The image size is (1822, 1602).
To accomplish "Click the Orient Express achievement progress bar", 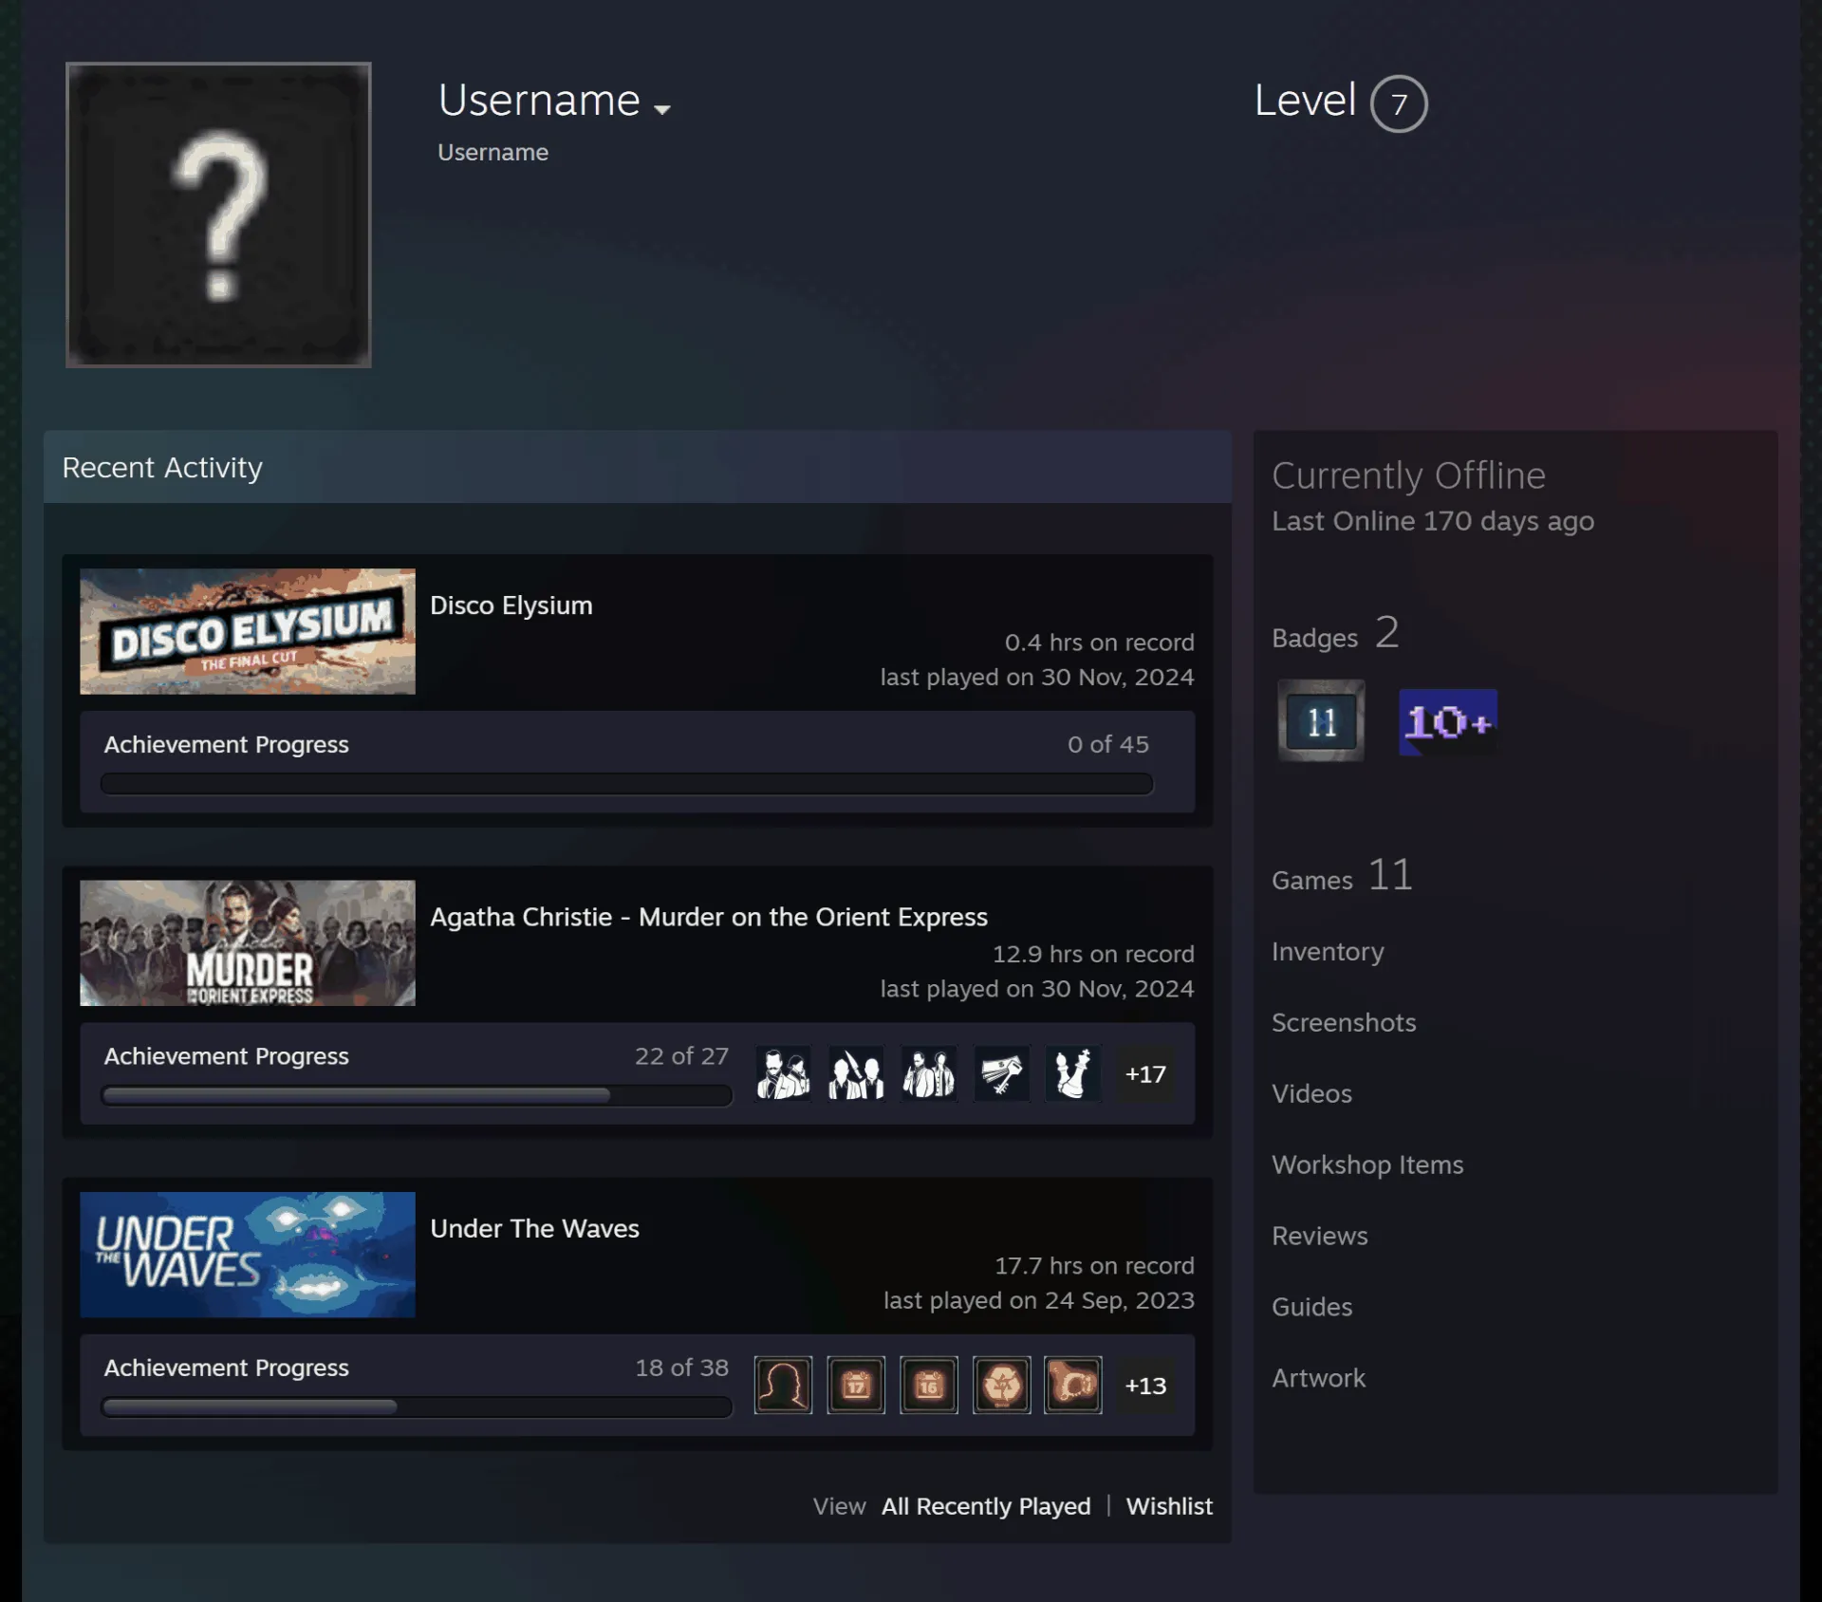I will coord(417,1095).
